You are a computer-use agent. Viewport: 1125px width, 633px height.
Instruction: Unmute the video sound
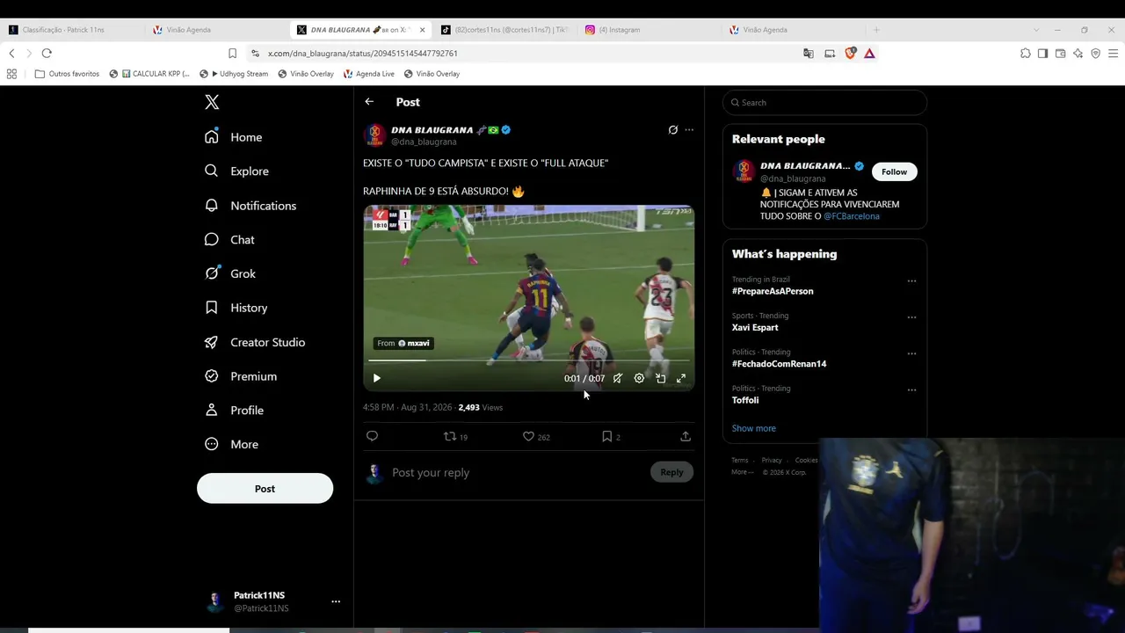(x=618, y=378)
